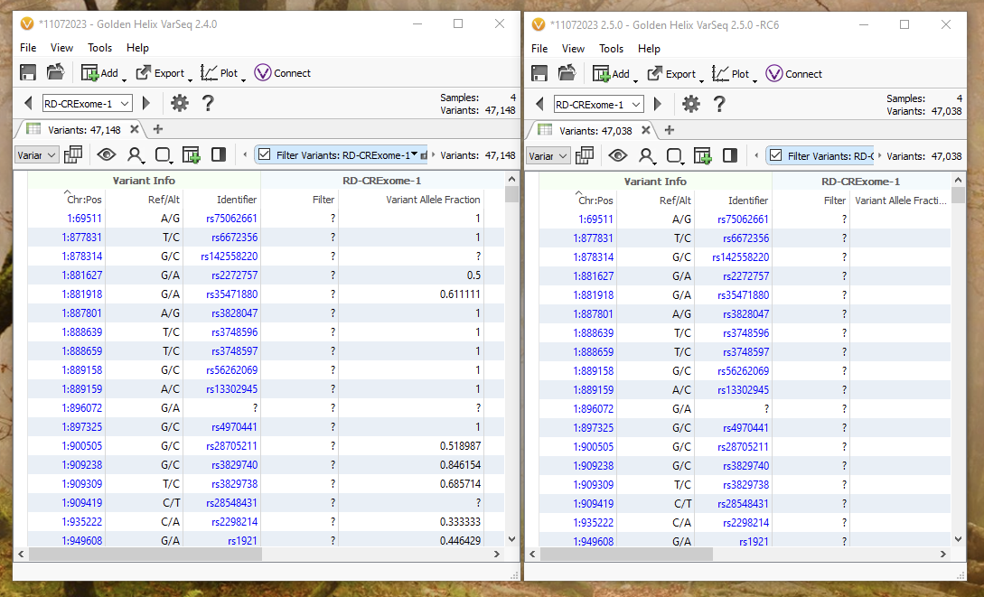Open RD-CRExome-1 sample dropdown in VarSeq 2.5.0
This screenshot has width=984, height=597.
pyautogui.click(x=599, y=104)
